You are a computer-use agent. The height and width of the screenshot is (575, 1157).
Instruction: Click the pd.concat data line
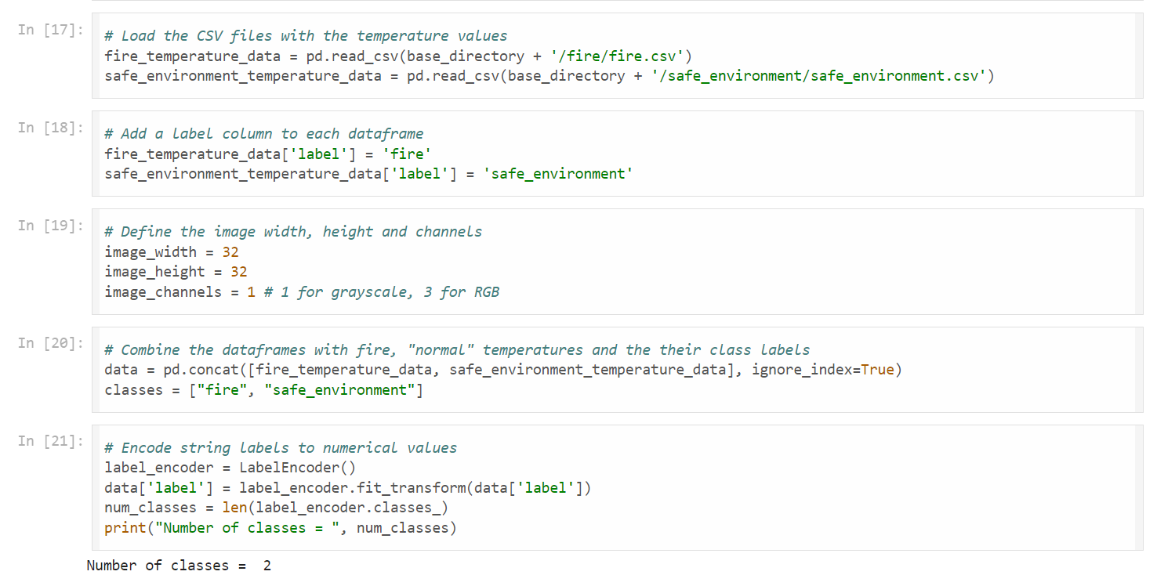coord(503,370)
